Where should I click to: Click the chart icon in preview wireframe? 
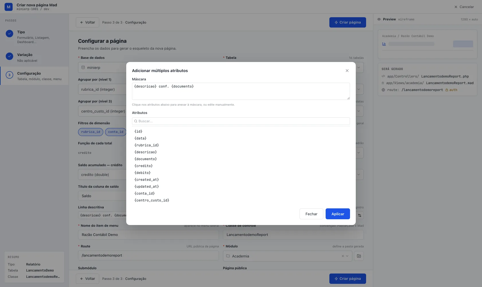click(x=384, y=44)
